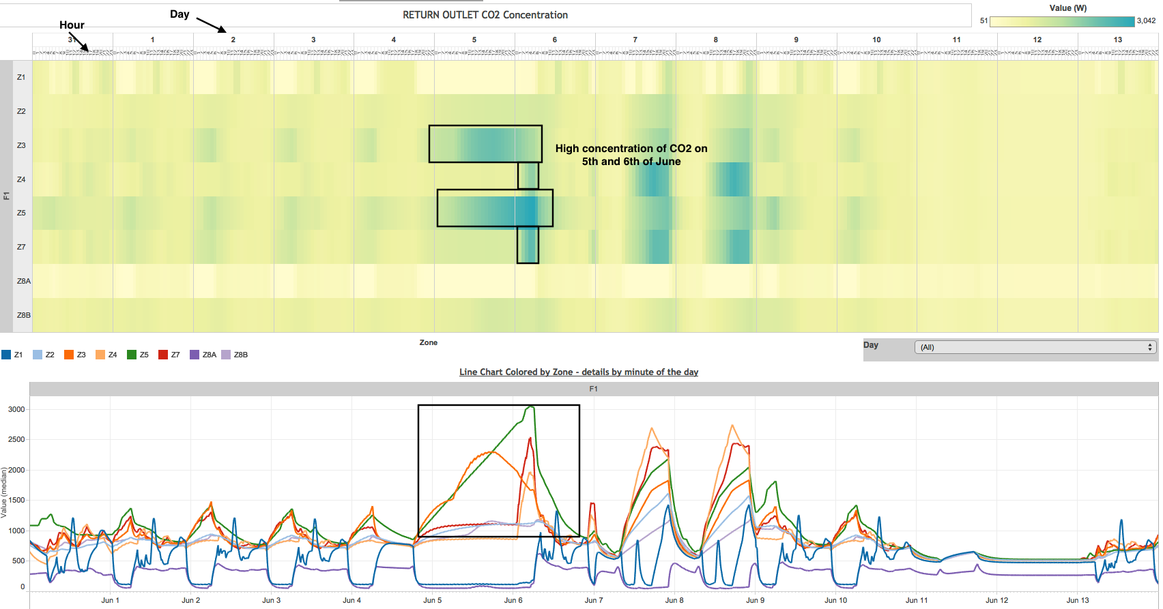
Task: Click the stepper arrows on the Day filter
Action: click(x=1150, y=348)
